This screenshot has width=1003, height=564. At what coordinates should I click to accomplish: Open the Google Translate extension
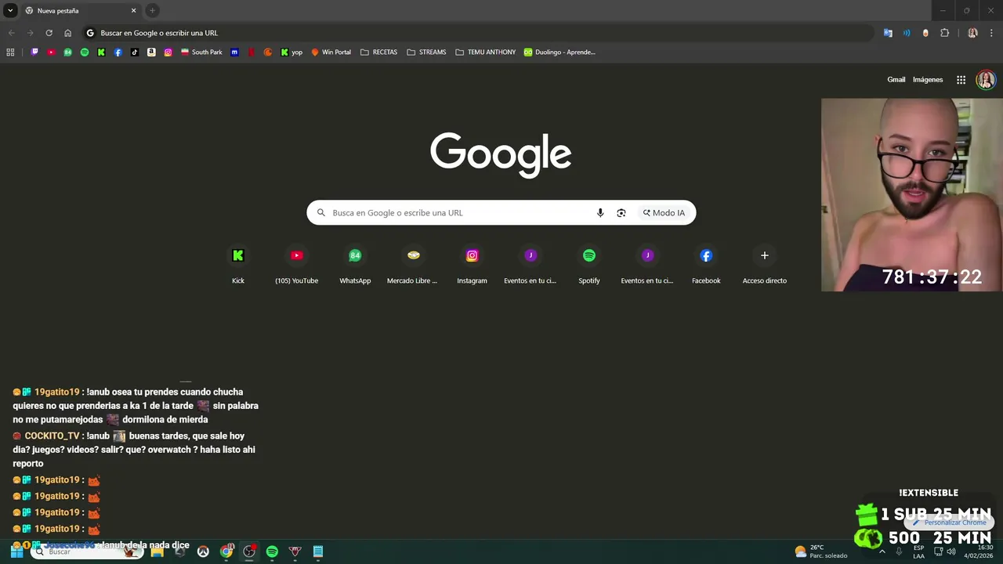point(888,33)
